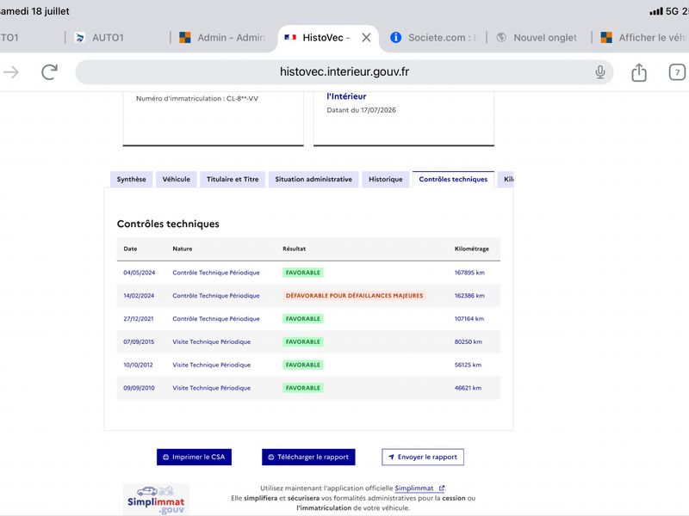Go forward with the arrow icon
This screenshot has width=689, height=516.
(x=11, y=72)
